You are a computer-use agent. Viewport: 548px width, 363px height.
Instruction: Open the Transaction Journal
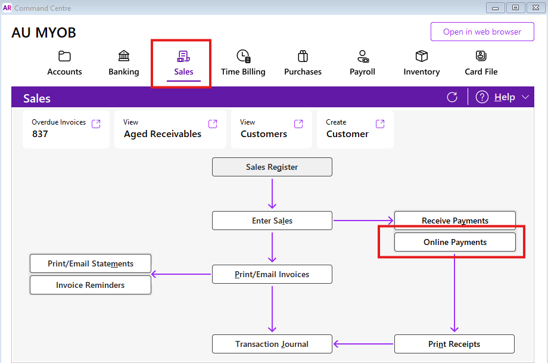[272, 344]
